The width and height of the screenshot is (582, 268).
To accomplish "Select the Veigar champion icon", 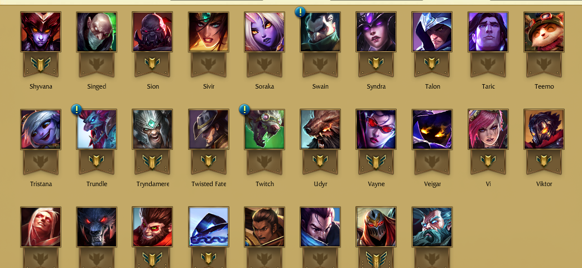I will tap(432, 129).
